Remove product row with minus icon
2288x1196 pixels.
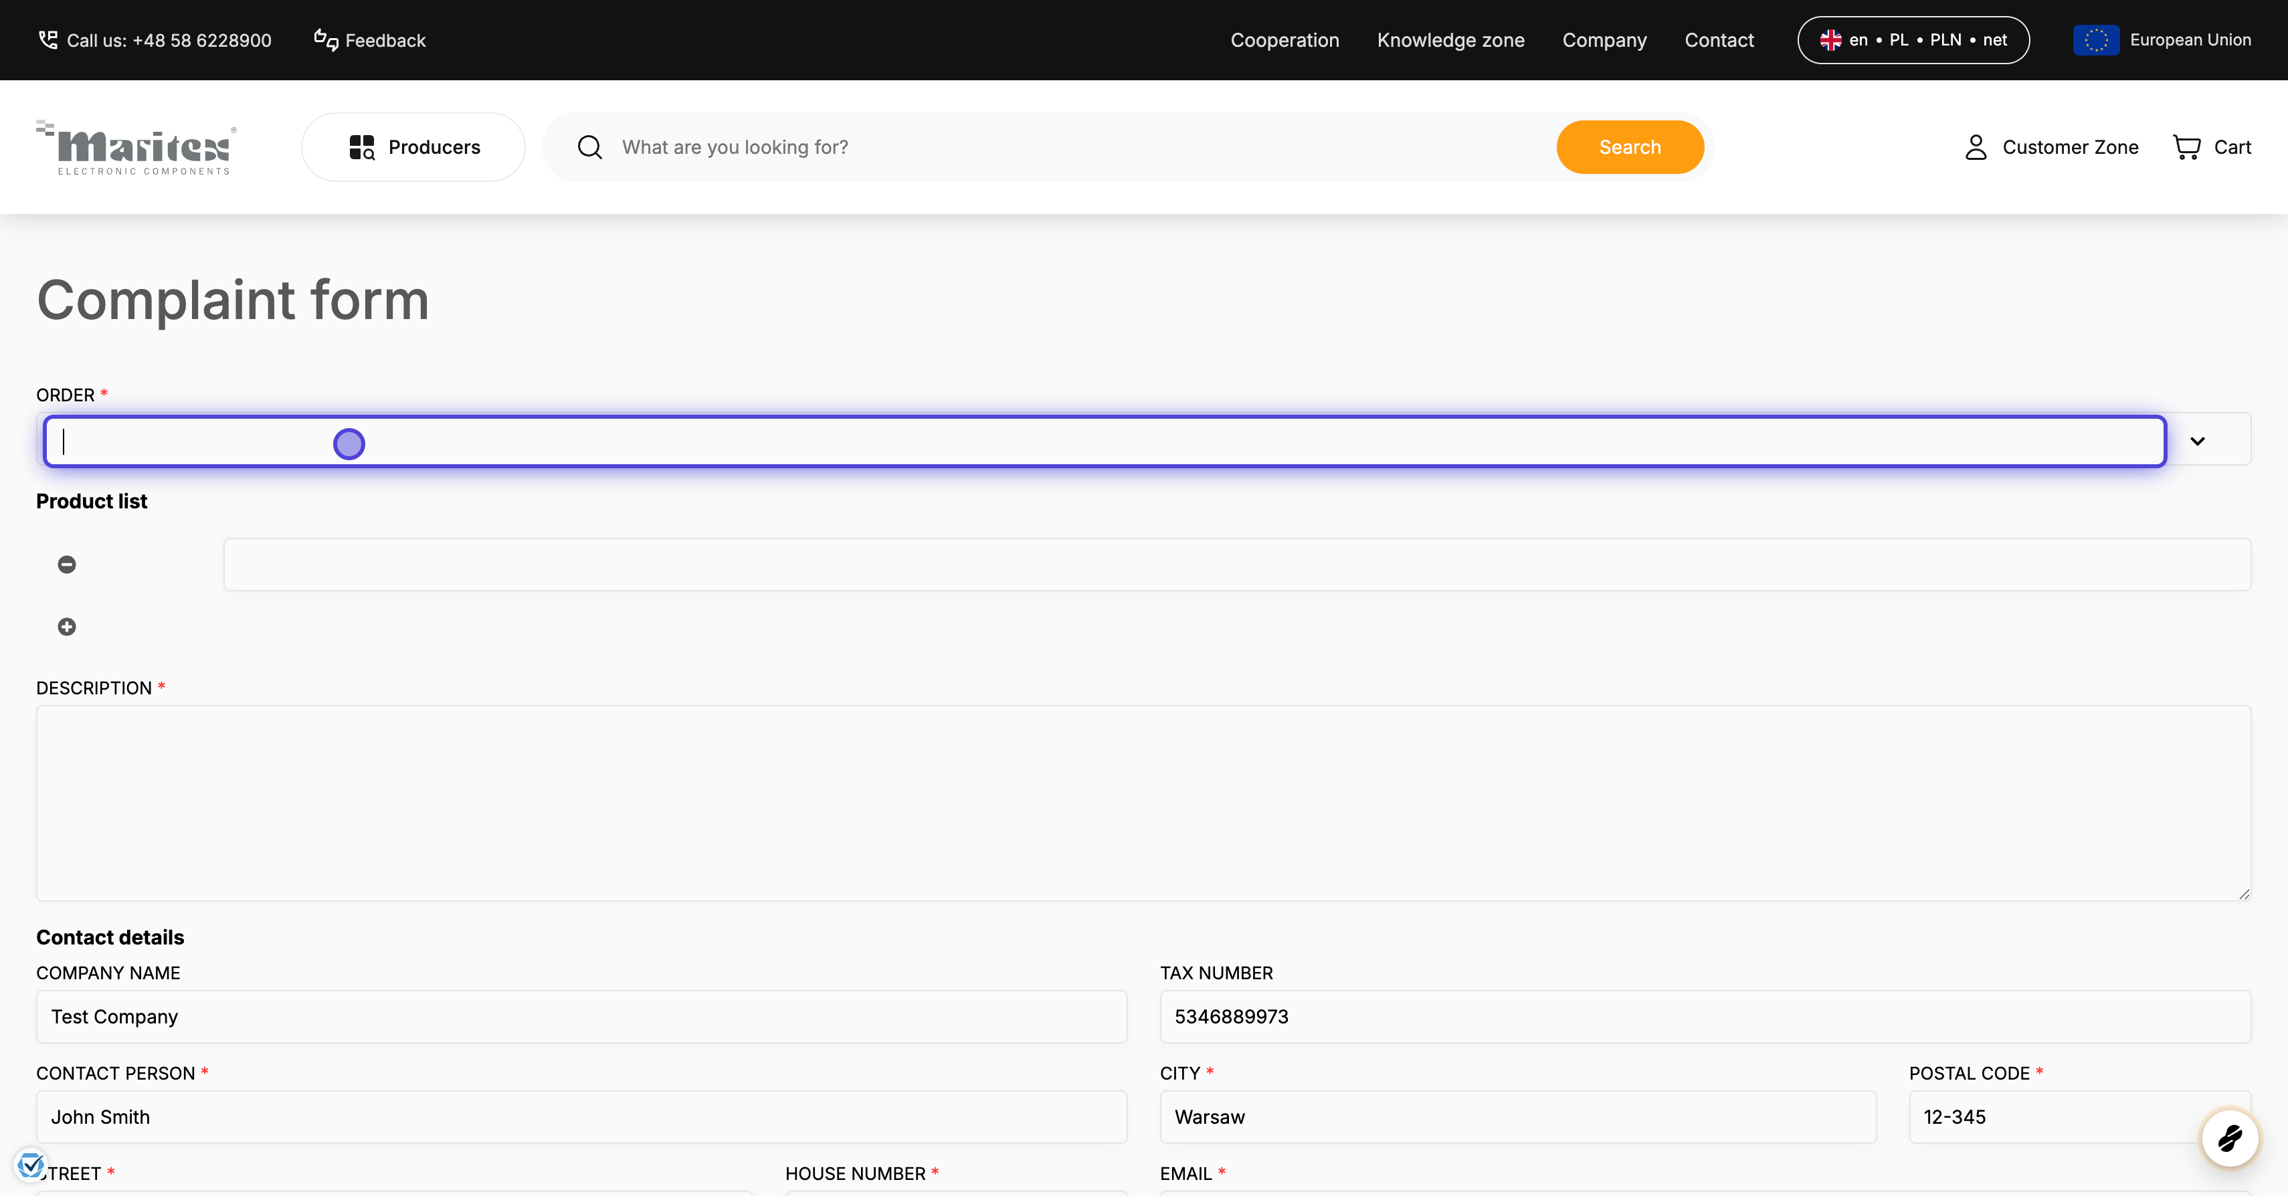click(67, 565)
